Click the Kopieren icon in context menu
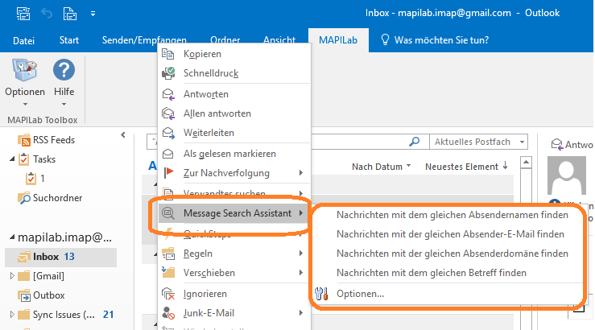This screenshot has height=330, width=595. (x=167, y=54)
